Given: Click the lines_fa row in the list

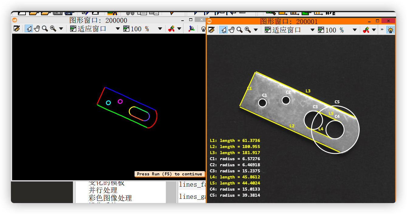Looking at the screenshot, I should pyautogui.click(x=192, y=185).
